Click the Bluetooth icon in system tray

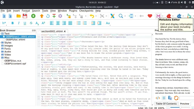click(x=185, y=3)
